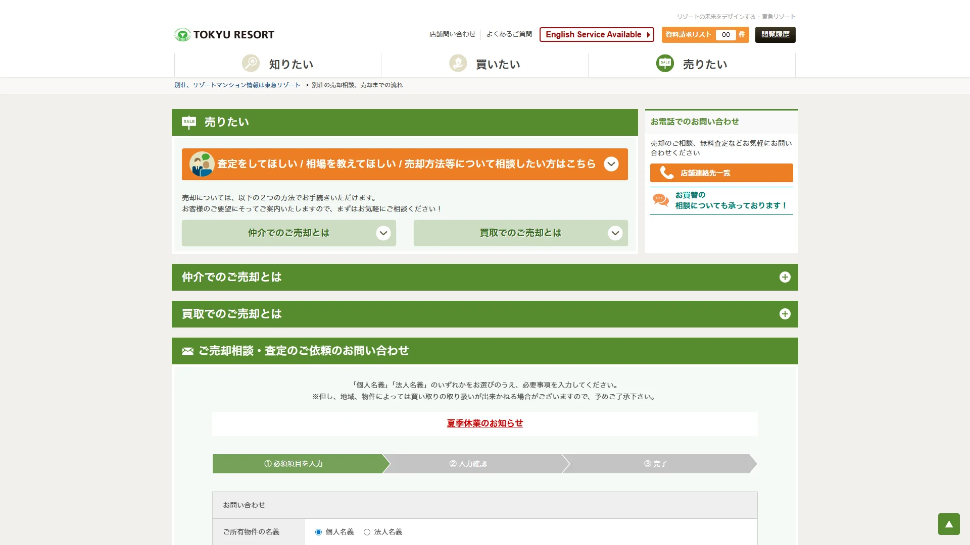Select the 個人名義 radio button

(318, 532)
